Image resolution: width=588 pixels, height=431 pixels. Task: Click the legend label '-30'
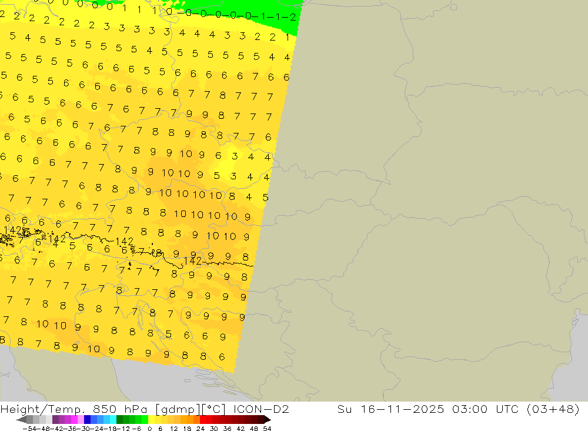(x=83, y=429)
